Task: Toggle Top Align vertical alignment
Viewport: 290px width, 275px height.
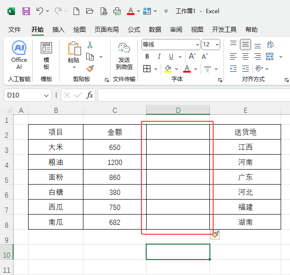Action: pos(233,45)
